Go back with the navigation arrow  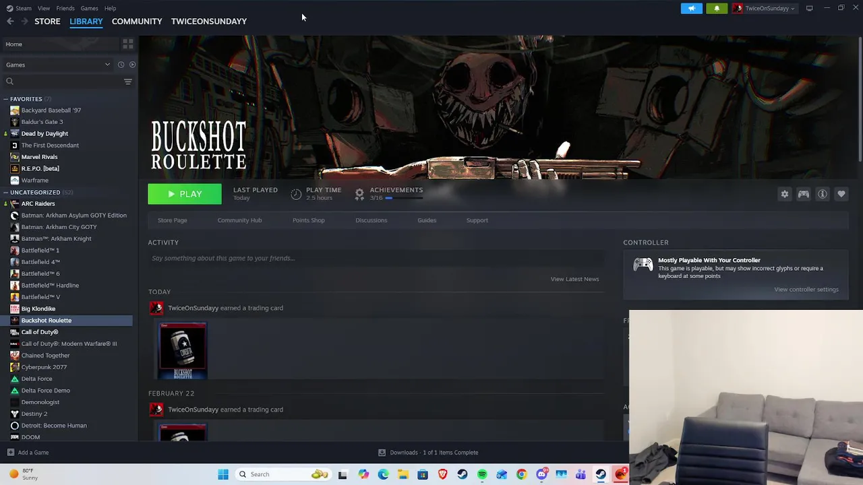[10, 22]
